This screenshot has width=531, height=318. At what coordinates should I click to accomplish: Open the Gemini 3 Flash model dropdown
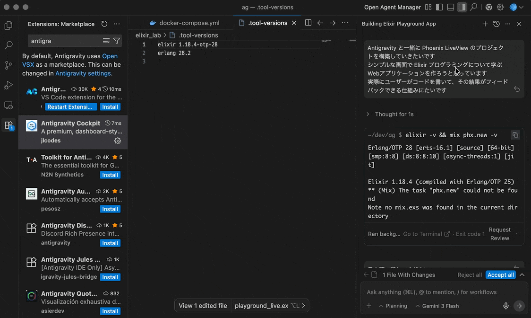tap(437, 306)
